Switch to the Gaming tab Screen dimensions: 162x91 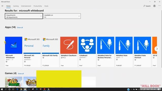pyautogui.click(x=16, y=6)
